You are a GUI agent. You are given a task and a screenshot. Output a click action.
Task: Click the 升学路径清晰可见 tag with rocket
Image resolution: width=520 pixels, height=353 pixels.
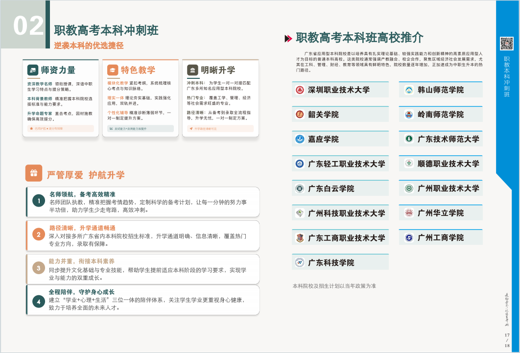220,129
